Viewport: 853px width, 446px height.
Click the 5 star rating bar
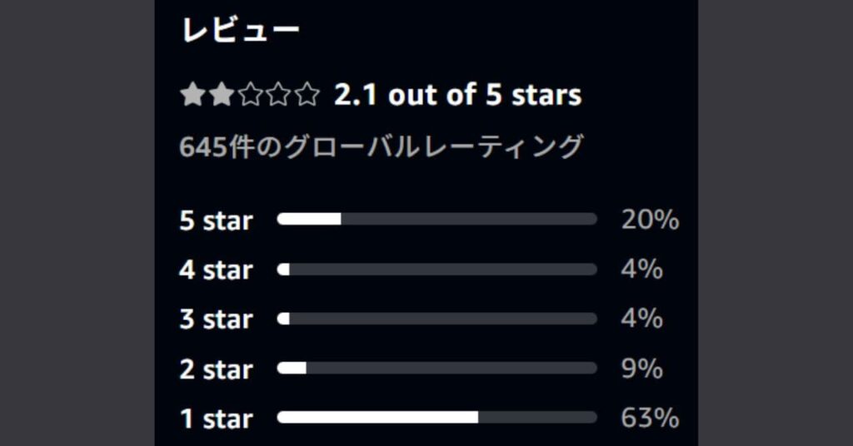pos(436,219)
